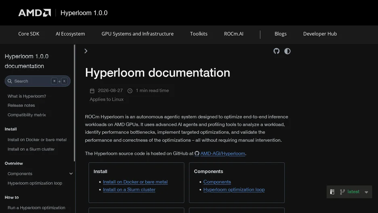Follow the AMD-AGI/Hyperloom GitHub link
This screenshot has height=213, width=378.
click(x=223, y=154)
